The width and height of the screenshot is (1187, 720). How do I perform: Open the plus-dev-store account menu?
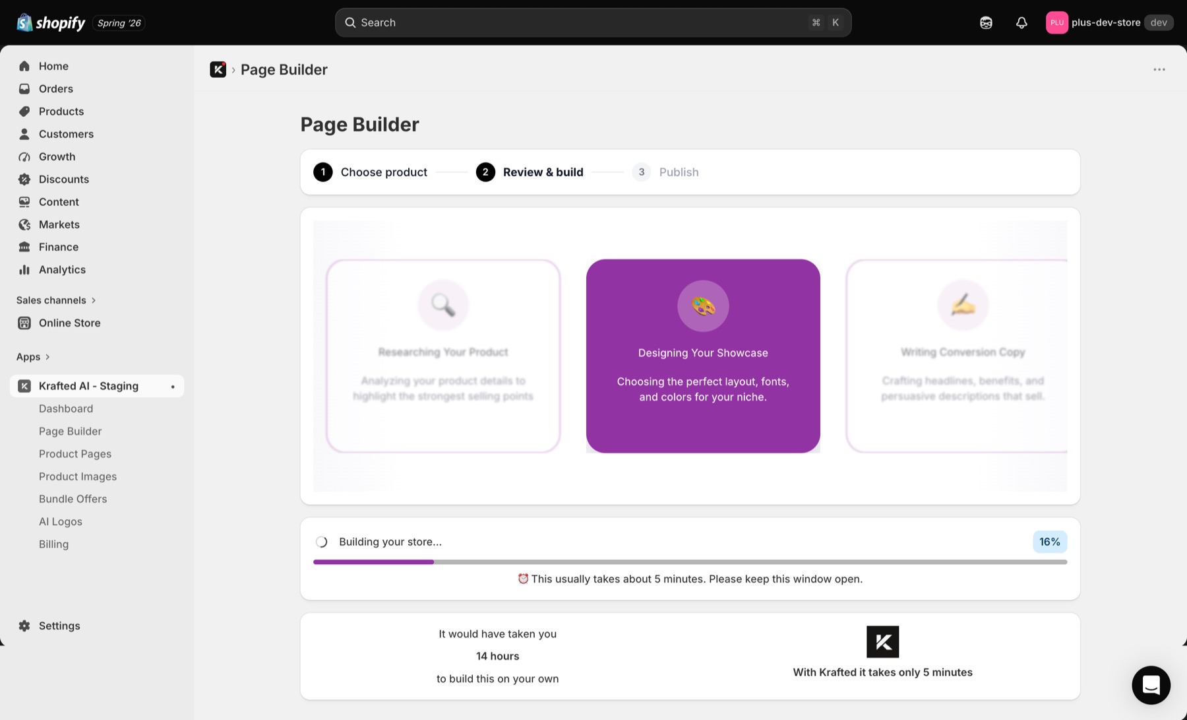(x=1109, y=22)
